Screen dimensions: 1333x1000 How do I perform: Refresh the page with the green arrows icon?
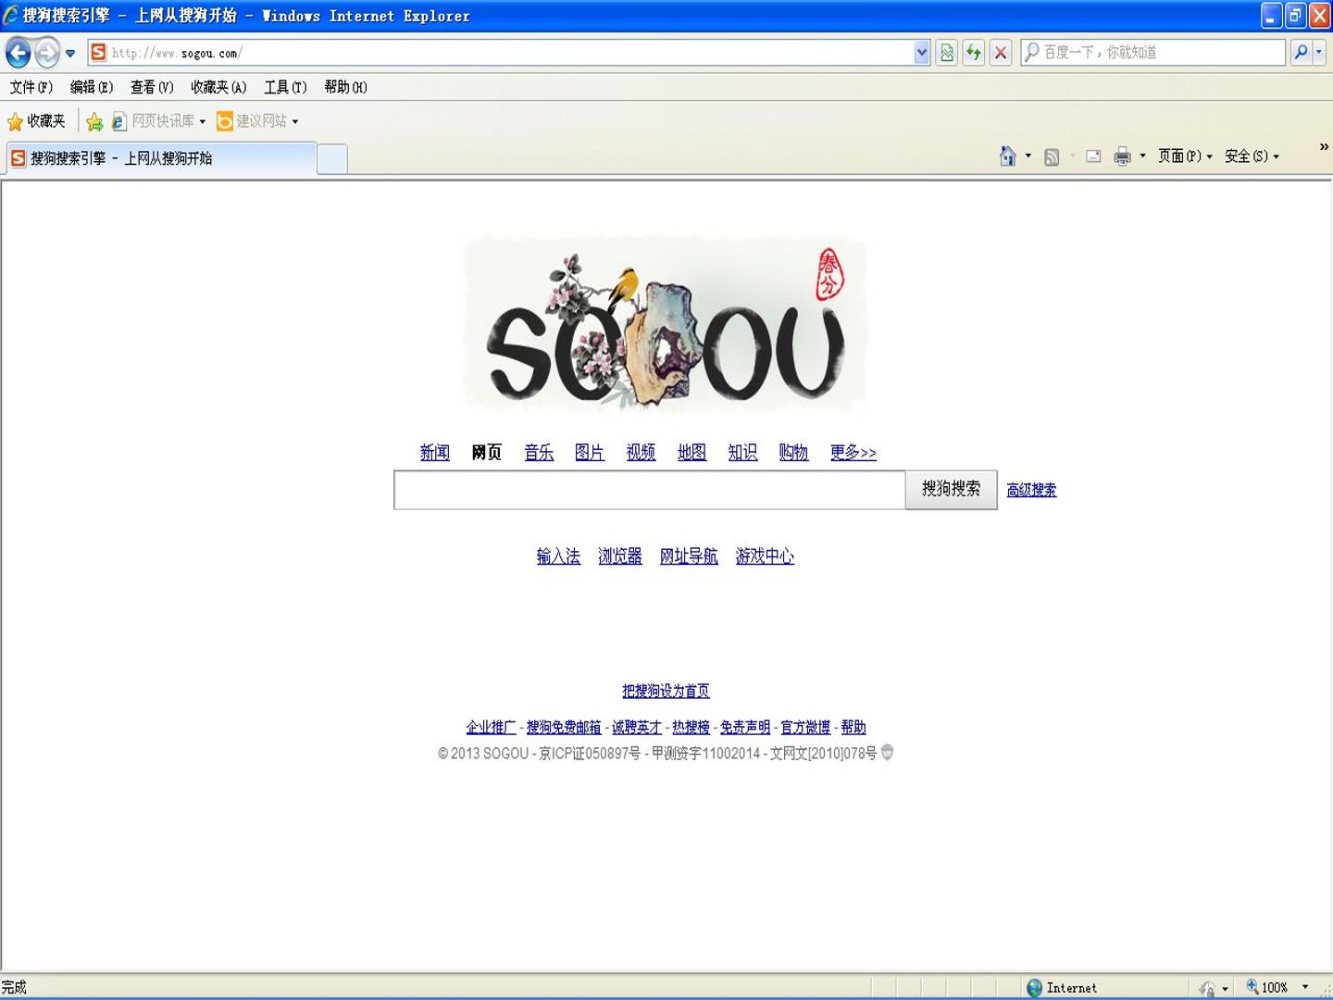click(x=973, y=53)
